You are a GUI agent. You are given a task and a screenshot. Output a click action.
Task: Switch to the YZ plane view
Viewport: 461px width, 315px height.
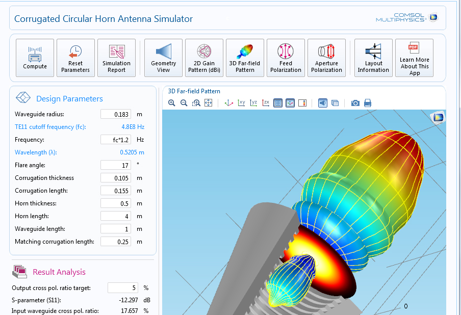253,103
